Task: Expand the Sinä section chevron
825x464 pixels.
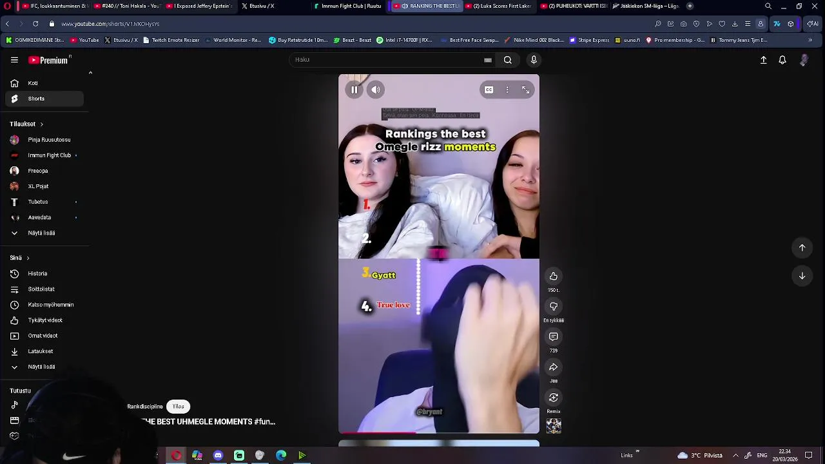Action: click(x=28, y=258)
